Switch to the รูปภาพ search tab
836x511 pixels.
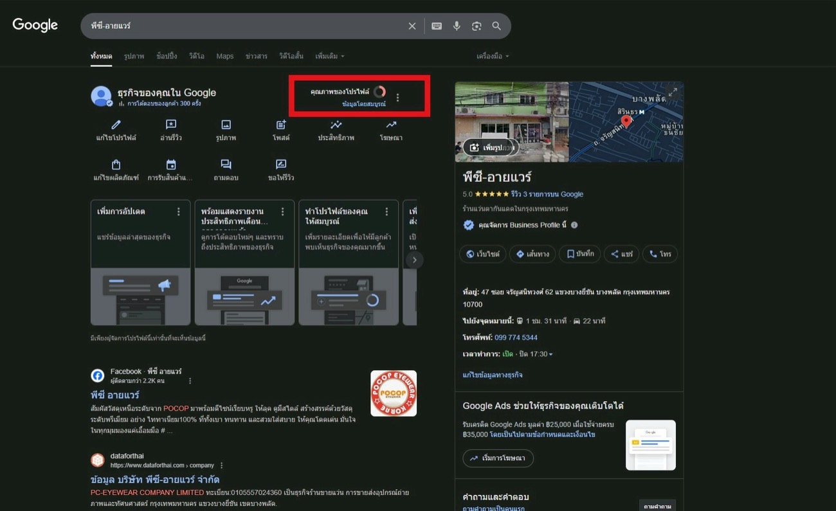[134, 57]
